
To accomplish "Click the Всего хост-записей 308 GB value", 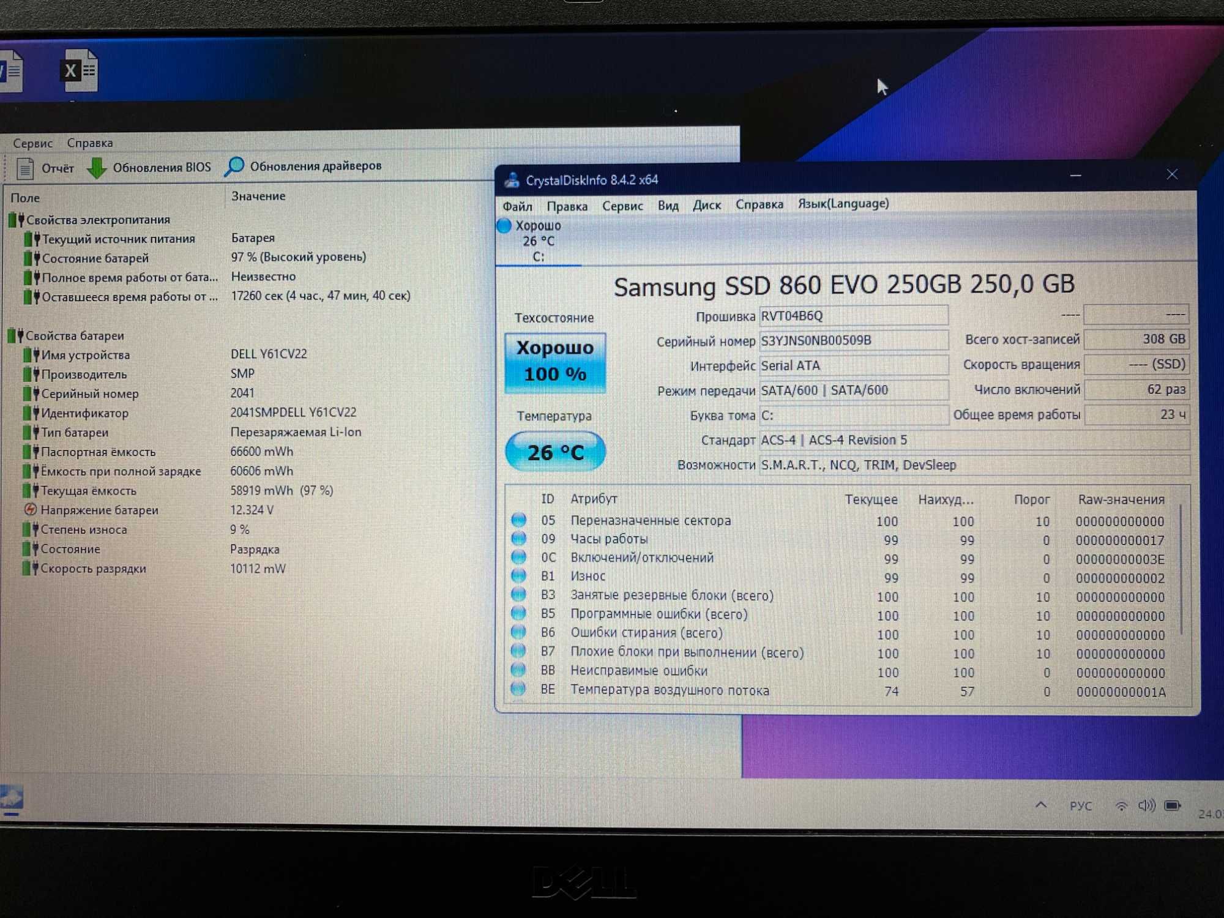I will (1136, 339).
